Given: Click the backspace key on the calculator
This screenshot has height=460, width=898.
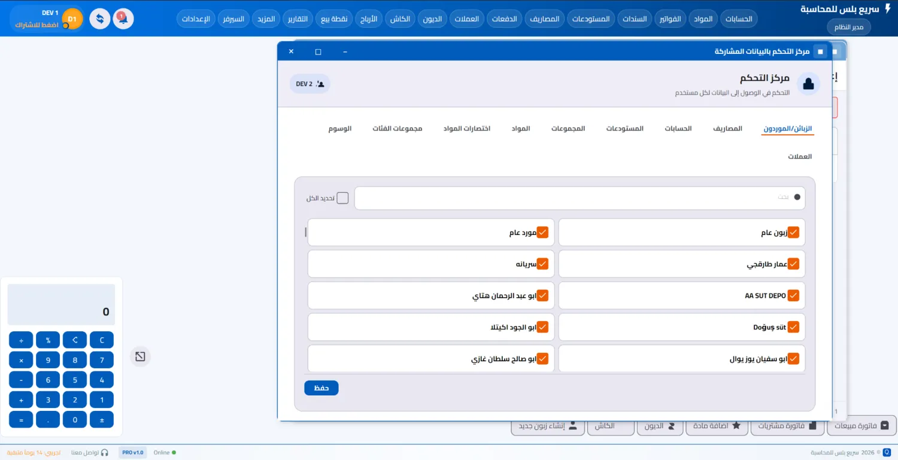Looking at the screenshot, I should coord(75,340).
